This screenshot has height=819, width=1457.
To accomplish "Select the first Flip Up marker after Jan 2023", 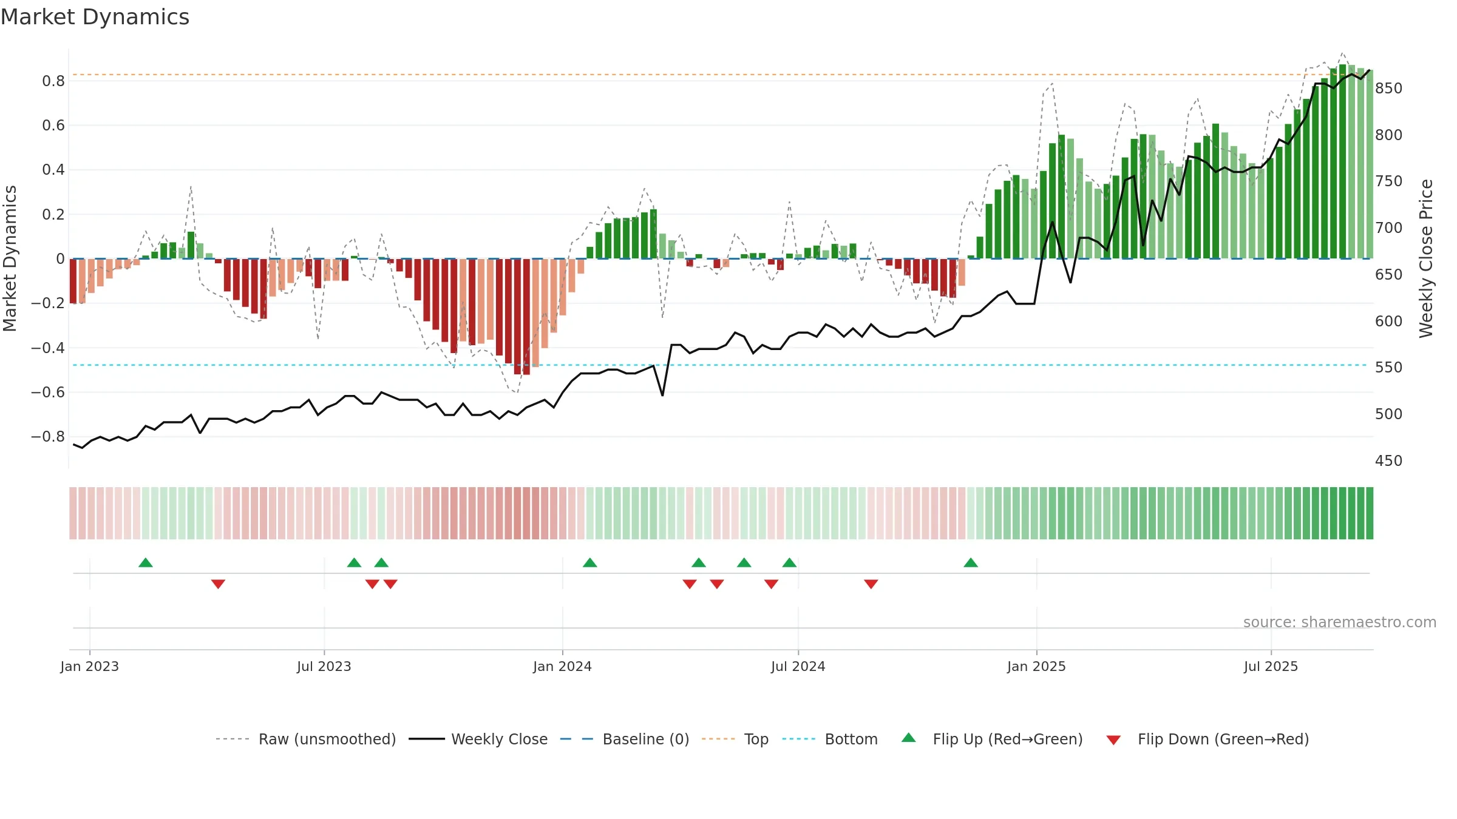I will [x=146, y=562].
